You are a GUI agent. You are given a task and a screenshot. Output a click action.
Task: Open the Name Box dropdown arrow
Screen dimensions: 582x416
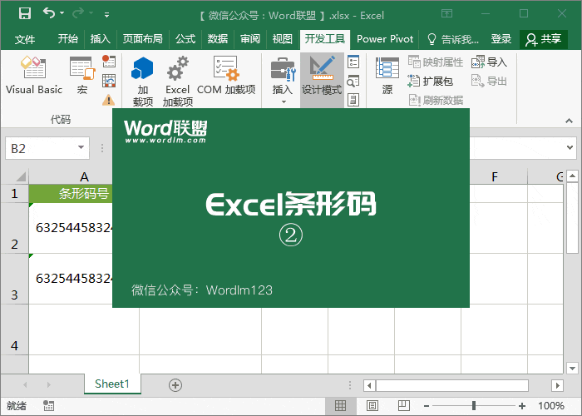coord(81,148)
